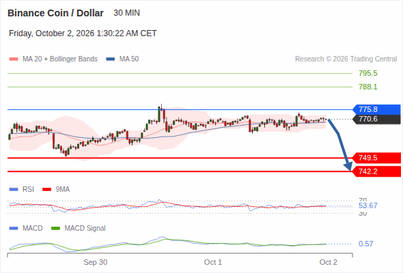403x273 pixels.
Task: Click the MA 50 blue legend swatch
Action: coord(110,59)
